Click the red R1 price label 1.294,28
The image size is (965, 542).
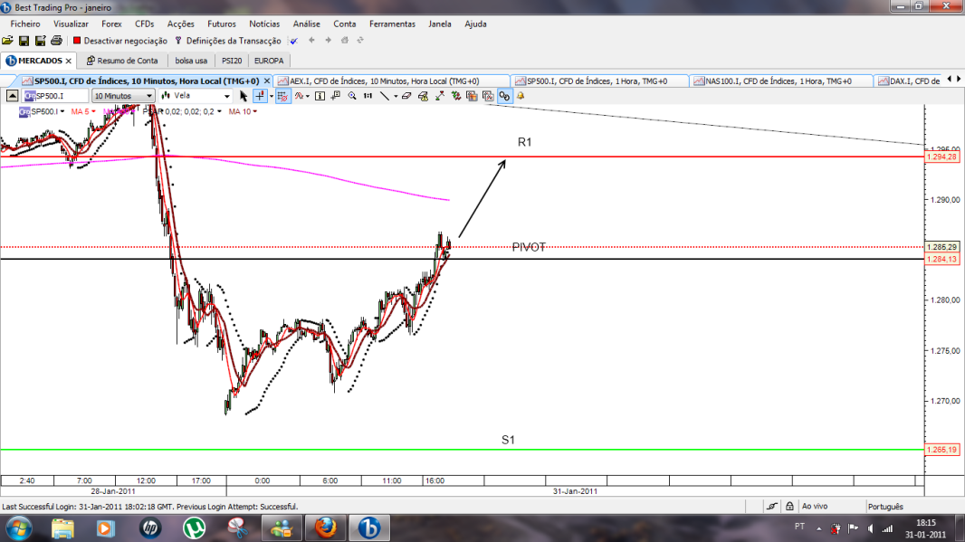point(942,157)
